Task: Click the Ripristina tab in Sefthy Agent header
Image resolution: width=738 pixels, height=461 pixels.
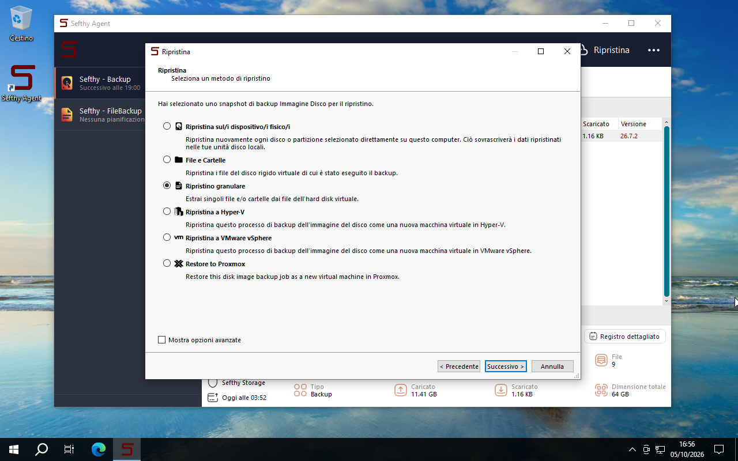Action: [611, 50]
